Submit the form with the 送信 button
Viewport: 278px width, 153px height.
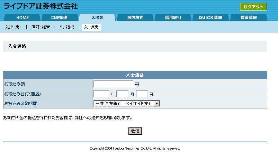pos(135,131)
